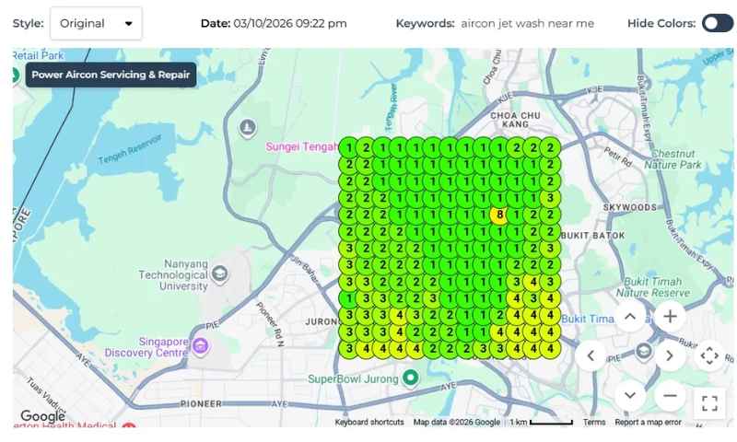Pan the map up with the arrow
Screen dimensions: 737x442
tap(630, 317)
